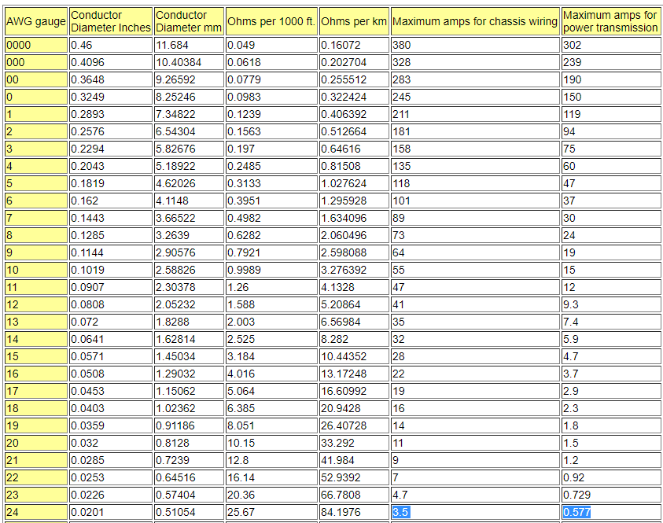Click power transmission value 24
The height and width of the screenshot is (523, 663).
click(611, 235)
